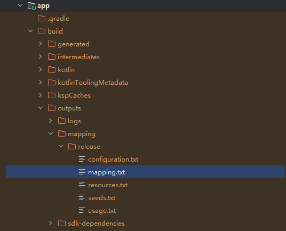Click the intermediates folder icon
Image resolution: width=286 pixels, height=231 pixels.
coord(52,57)
